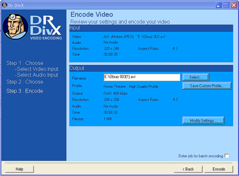Screen dimensions: 239x176
Task: Go to Step 1 : Choose
Action: pyautogui.click(x=25, y=63)
